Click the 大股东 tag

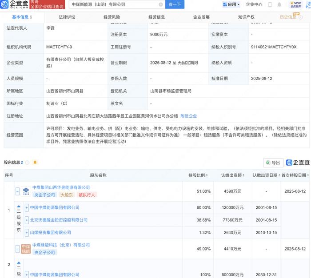(67, 195)
